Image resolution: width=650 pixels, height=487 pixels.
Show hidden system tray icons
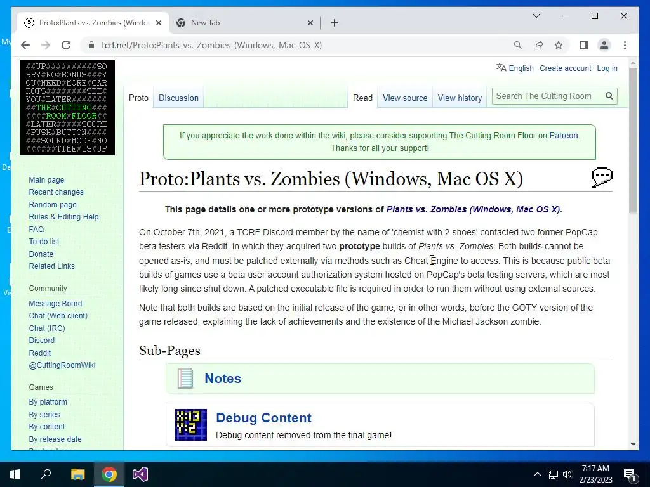coord(537,474)
